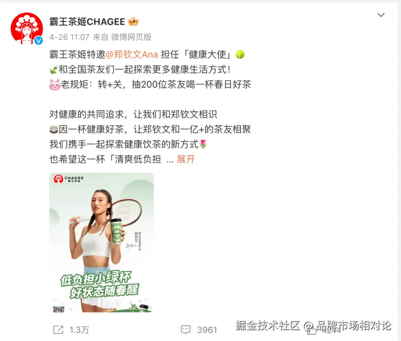Click the 4-26 11:07 post timestamp
Image resolution: width=401 pixels, height=341 pixels.
69,37
